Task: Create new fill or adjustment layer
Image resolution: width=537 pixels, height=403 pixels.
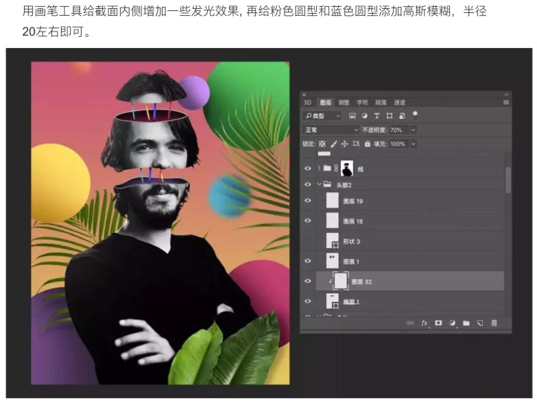Action: pos(452,323)
